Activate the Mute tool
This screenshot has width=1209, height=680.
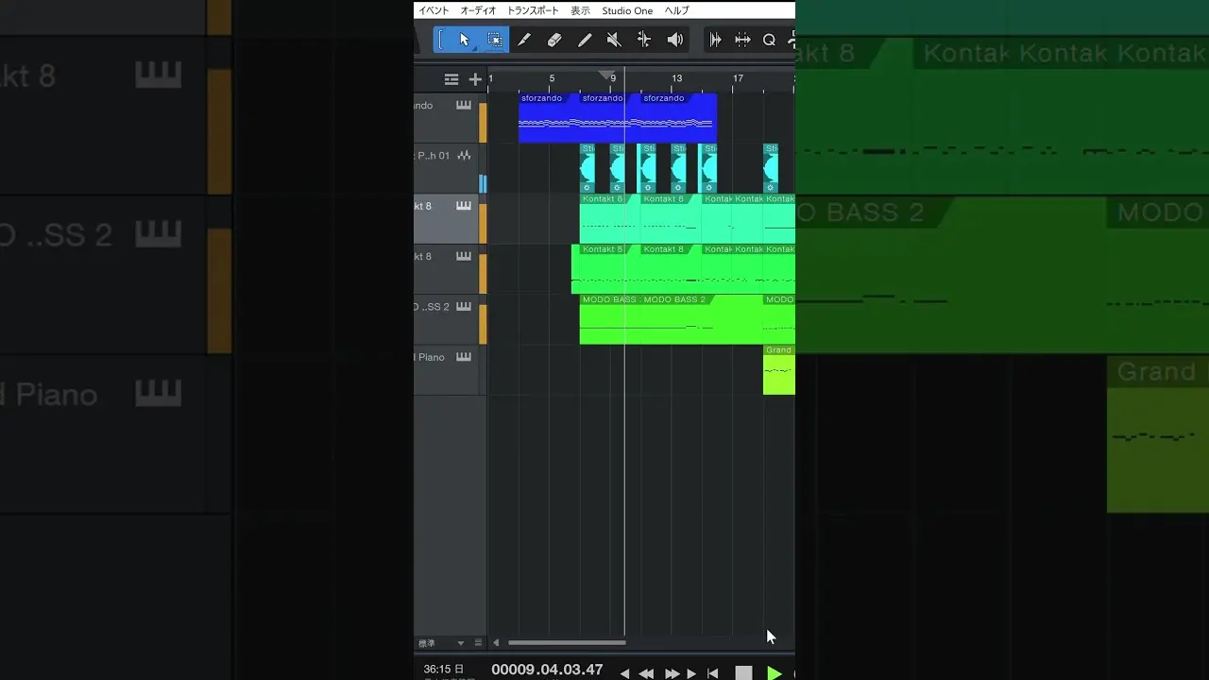pyautogui.click(x=614, y=40)
